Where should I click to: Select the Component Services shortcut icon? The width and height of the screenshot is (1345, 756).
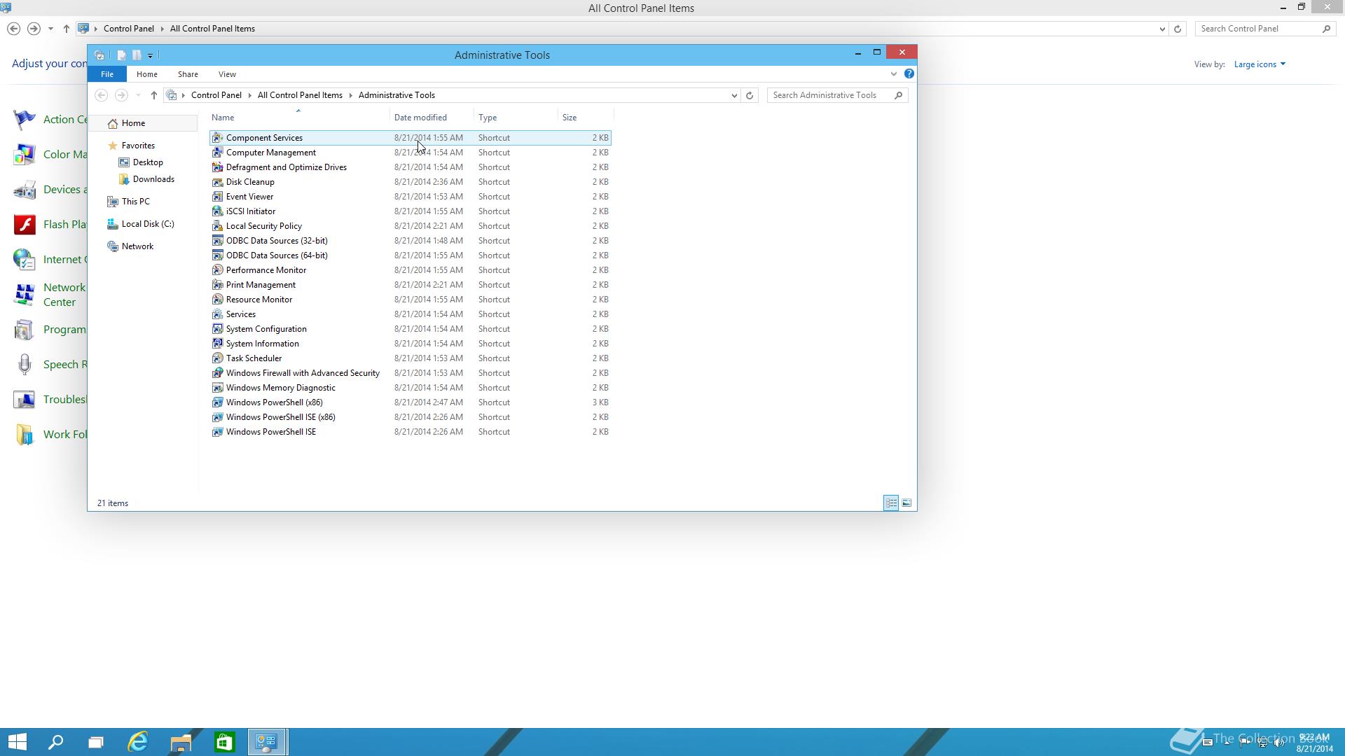coord(217,138)
